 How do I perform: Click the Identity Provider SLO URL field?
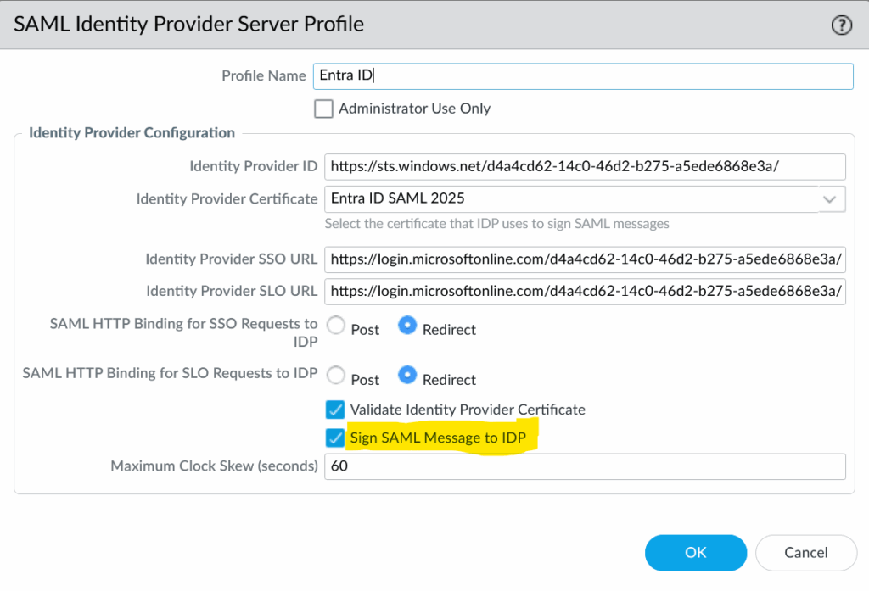(x=585, y=291)
